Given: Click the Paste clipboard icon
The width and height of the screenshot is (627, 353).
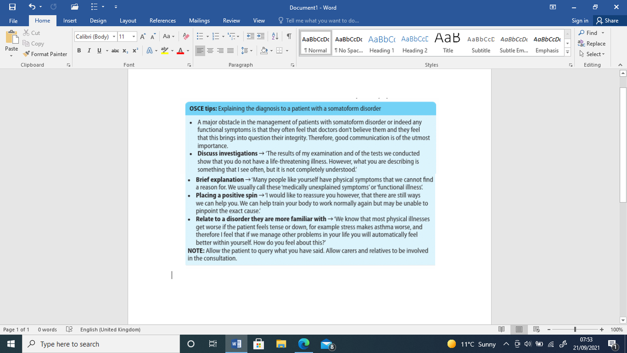Looking at the screenshot, I should pos(11,37).
